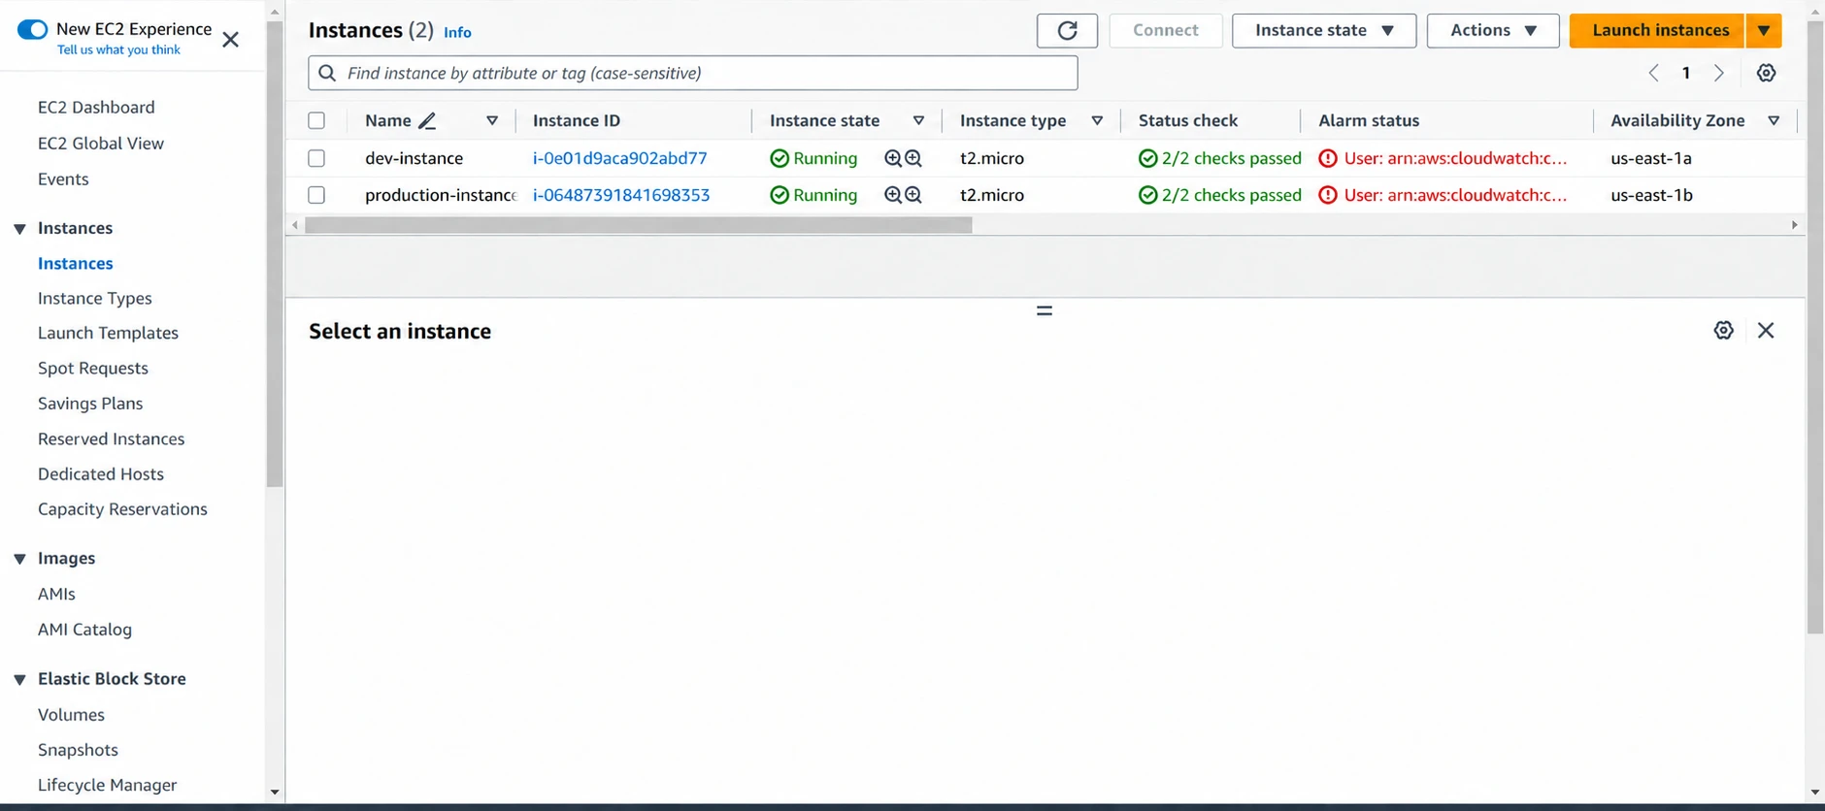Click the table's horizontal scrollbar thumb
The height and width of the screenshot is (811, 1825).
point(638,225)
